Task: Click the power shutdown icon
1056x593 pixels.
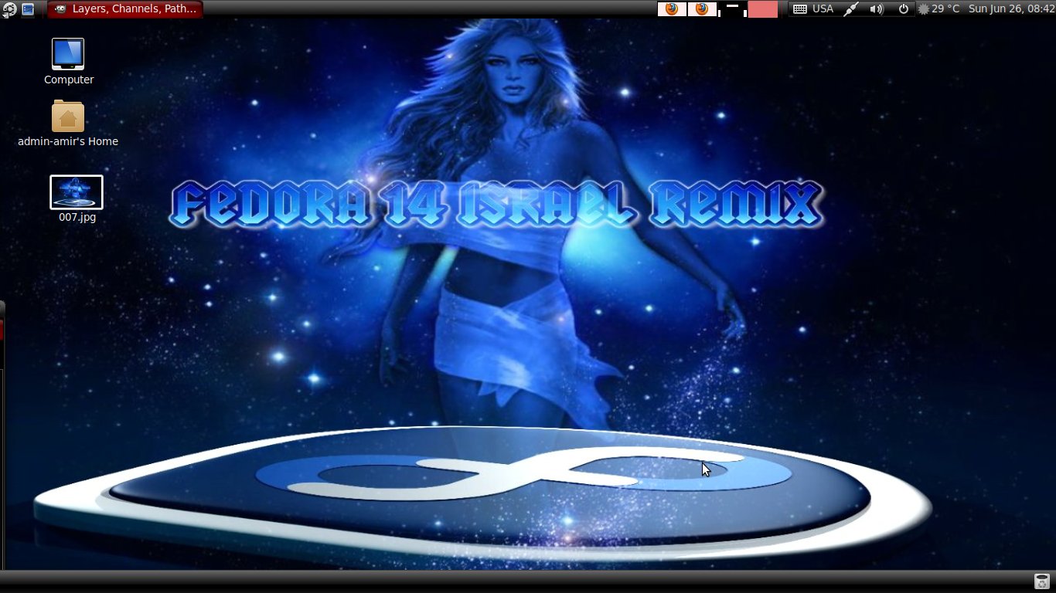Action: click(x=904, y=9)
